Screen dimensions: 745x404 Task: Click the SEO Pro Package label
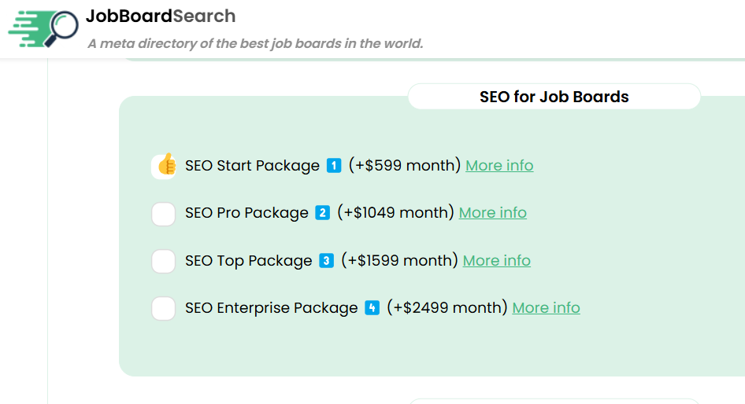tap(246, 213)
